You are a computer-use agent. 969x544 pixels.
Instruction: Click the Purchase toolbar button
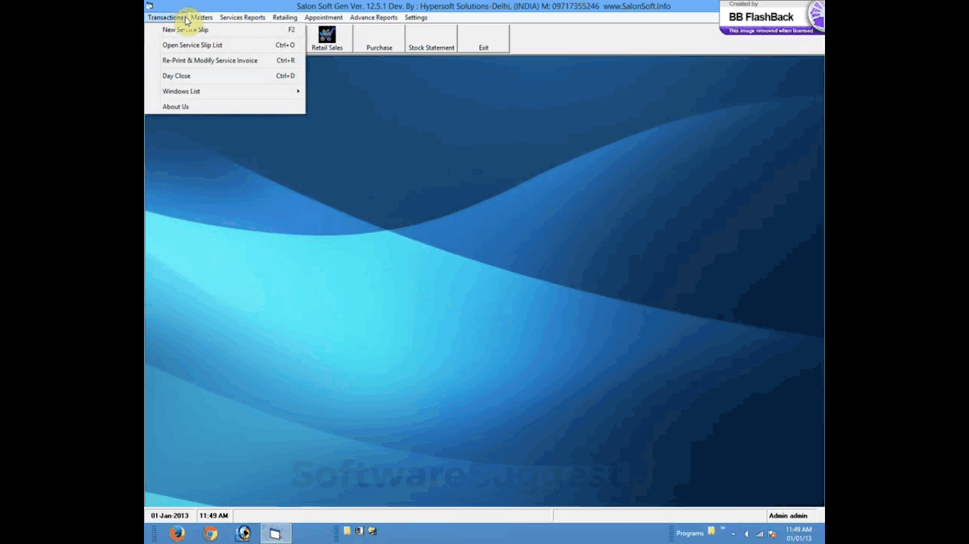coord(380,38)
